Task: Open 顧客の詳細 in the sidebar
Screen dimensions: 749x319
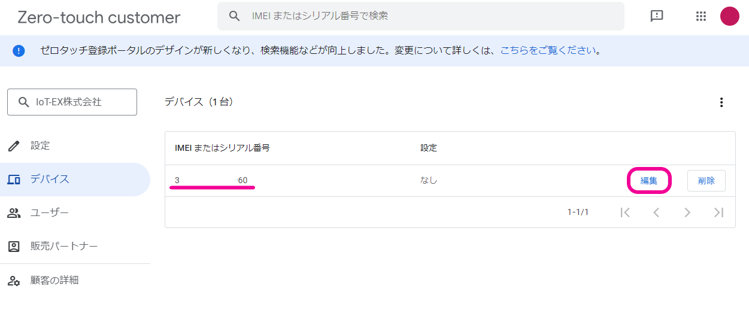Action: (54, 279)
